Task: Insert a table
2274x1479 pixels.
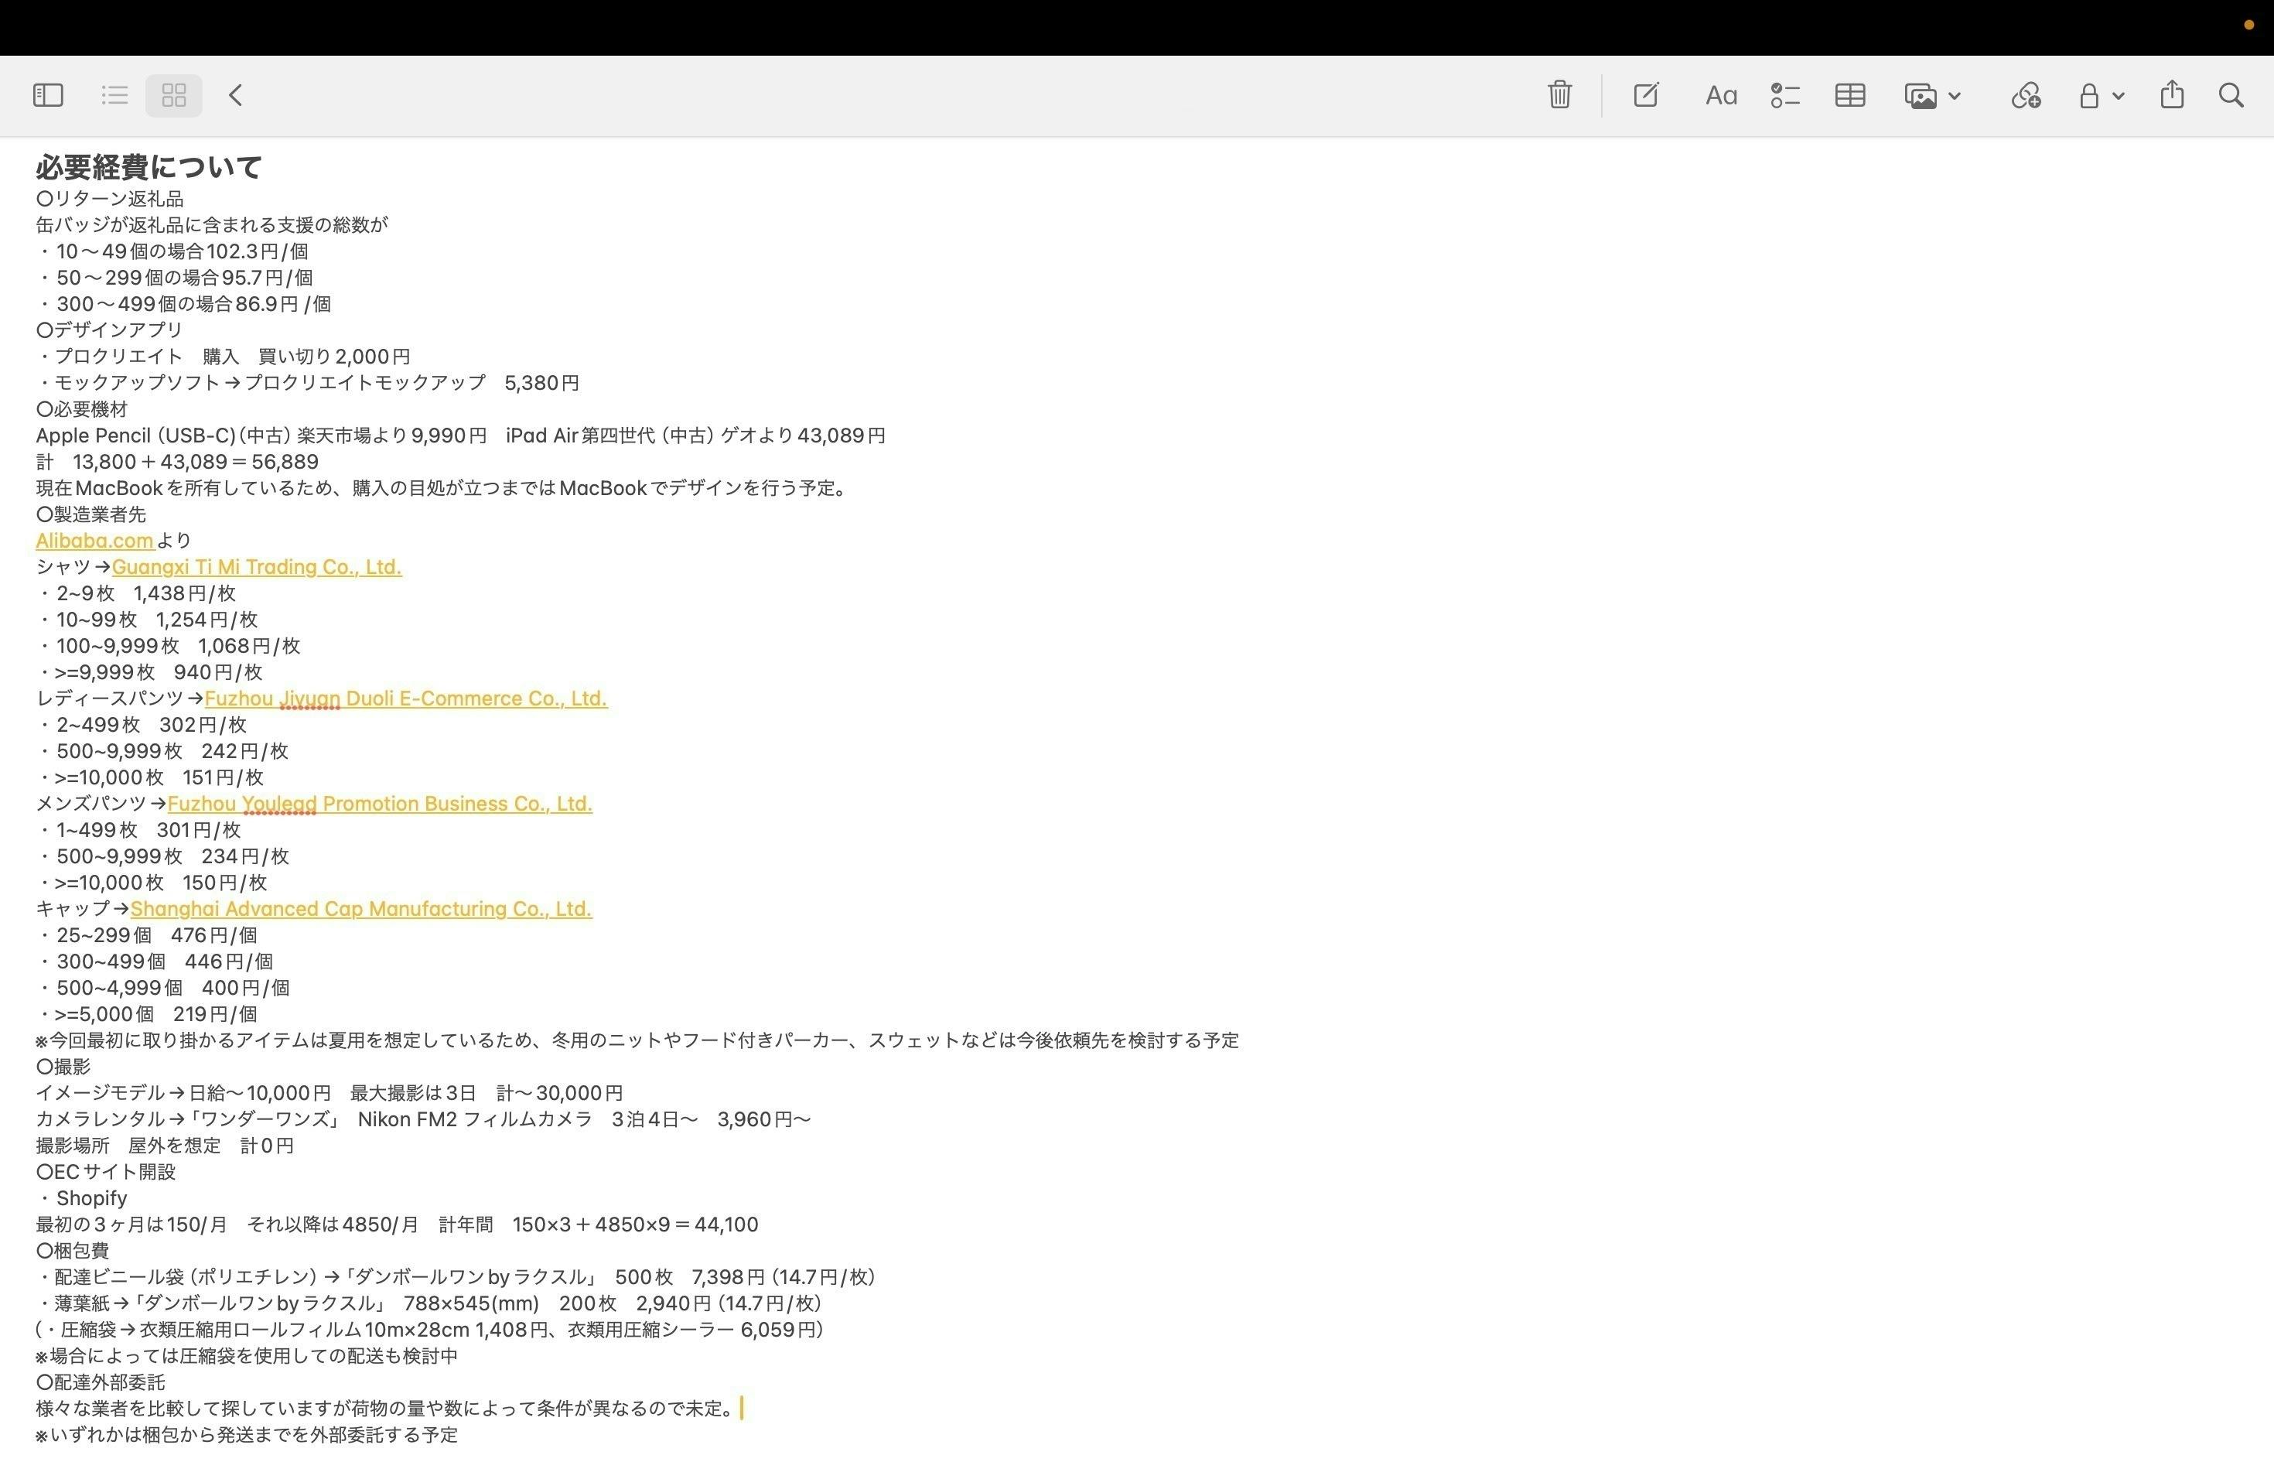Action: click(x=1850, y=94)
